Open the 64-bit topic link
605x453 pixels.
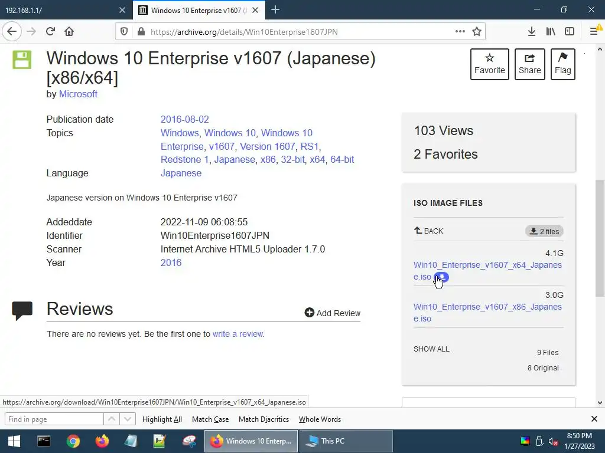342,159
